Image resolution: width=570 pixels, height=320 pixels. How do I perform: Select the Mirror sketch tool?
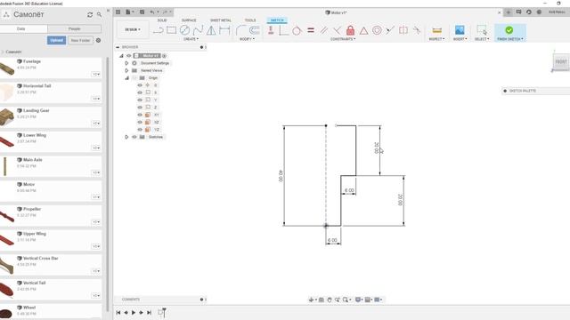point(211,30)
